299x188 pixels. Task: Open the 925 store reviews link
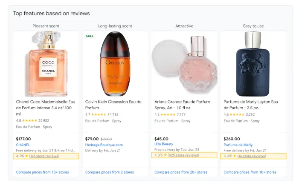183,155
